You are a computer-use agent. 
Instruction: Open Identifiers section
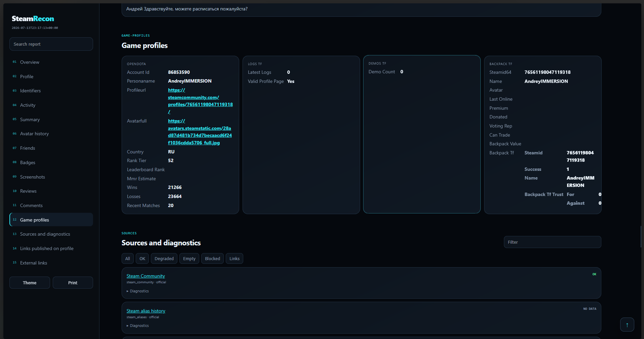coord(51,91)
